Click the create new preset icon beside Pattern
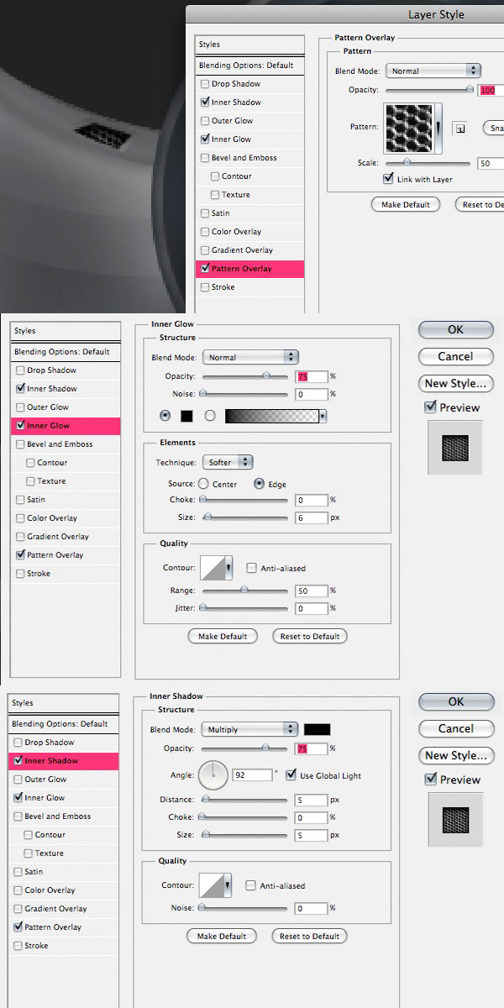Screen dimensions: 504x1008 459,129
